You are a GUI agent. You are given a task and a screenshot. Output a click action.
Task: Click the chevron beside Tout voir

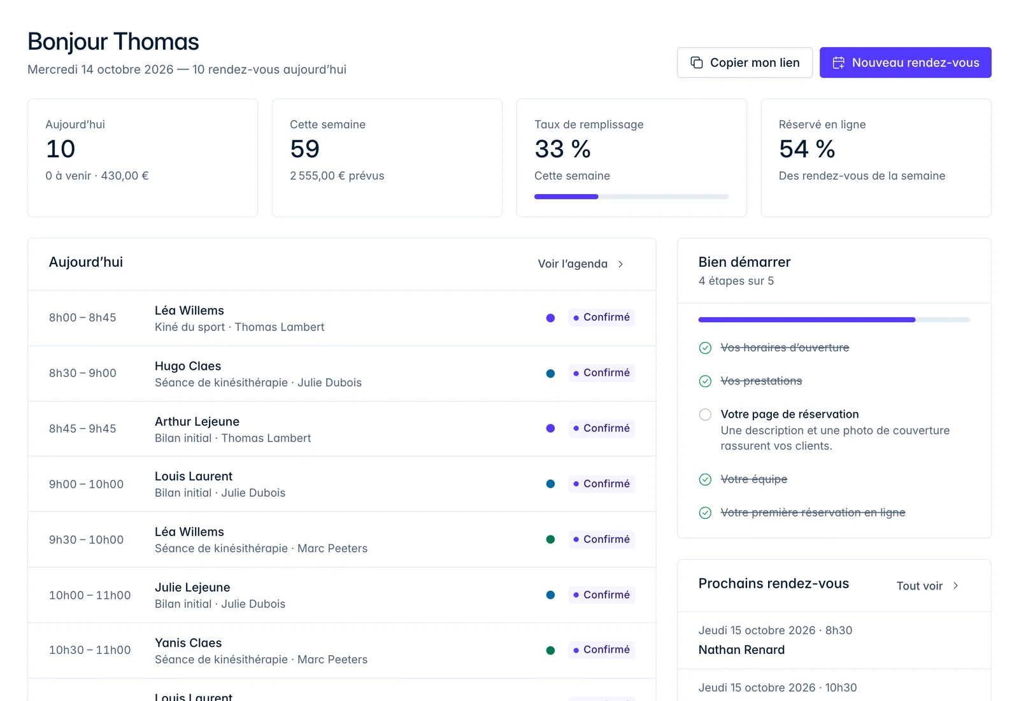[955, 586]
